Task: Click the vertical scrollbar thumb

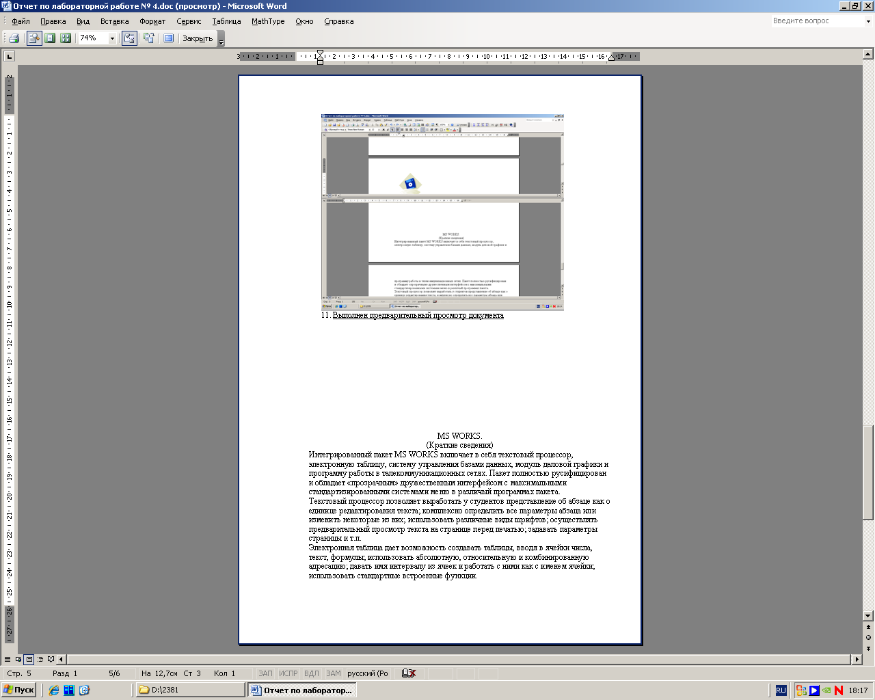Action: (x=868, y=472)
